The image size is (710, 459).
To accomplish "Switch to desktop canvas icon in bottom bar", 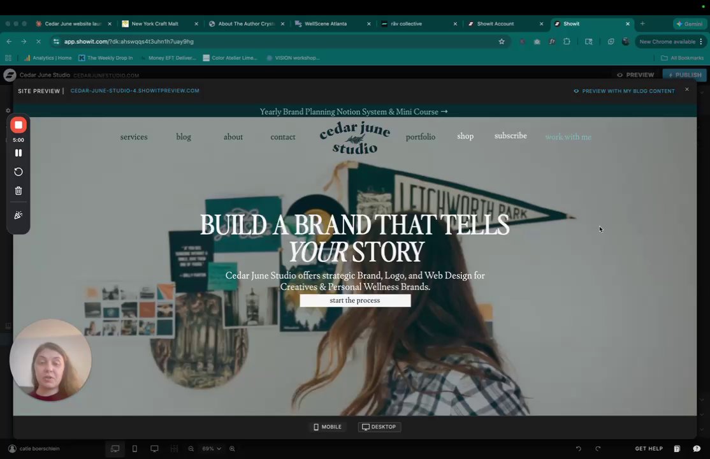I will [x=154, y=449].
